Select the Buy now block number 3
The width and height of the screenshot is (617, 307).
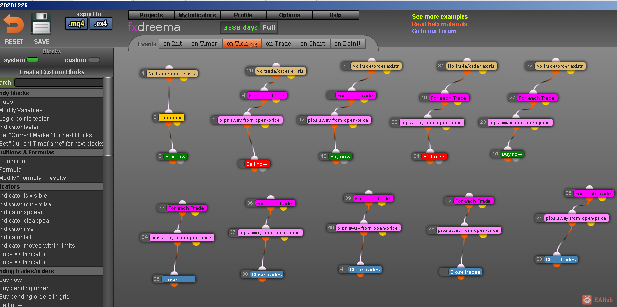[x=176, y=156]
